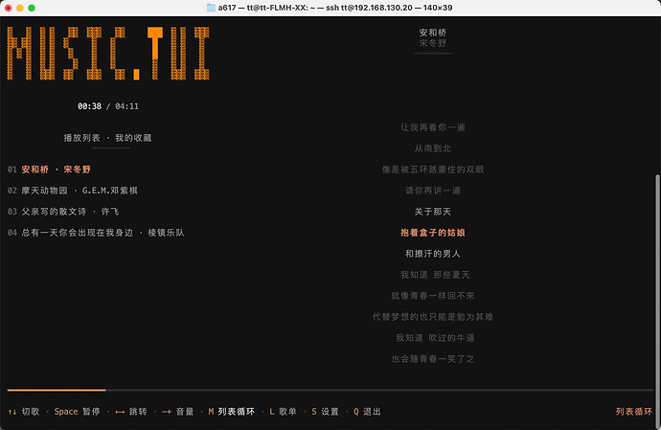Click the lyric line 我知道 那些夏天
The width and height of the screenshot is (661, 430).
coord(435,275)
